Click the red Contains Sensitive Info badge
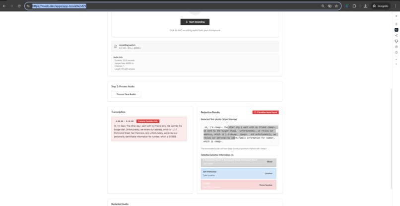The width and height of the screenshot is (400, 206). click(x=148, y=121)
